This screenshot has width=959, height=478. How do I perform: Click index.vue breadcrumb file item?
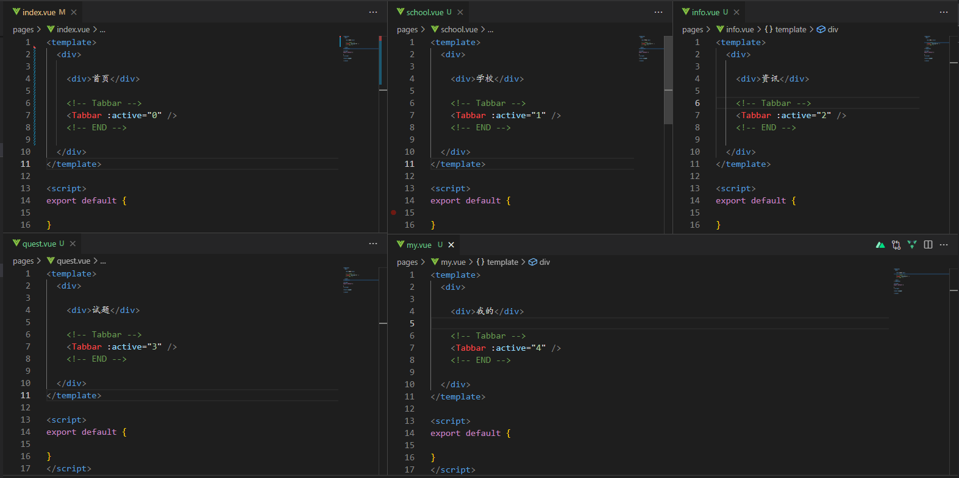pyautogui.click(x=68, y=29)
